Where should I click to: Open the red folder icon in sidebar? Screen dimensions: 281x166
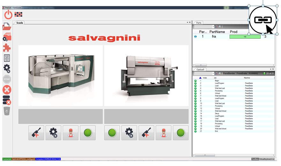pyautogui.click(x=7, y=26)
